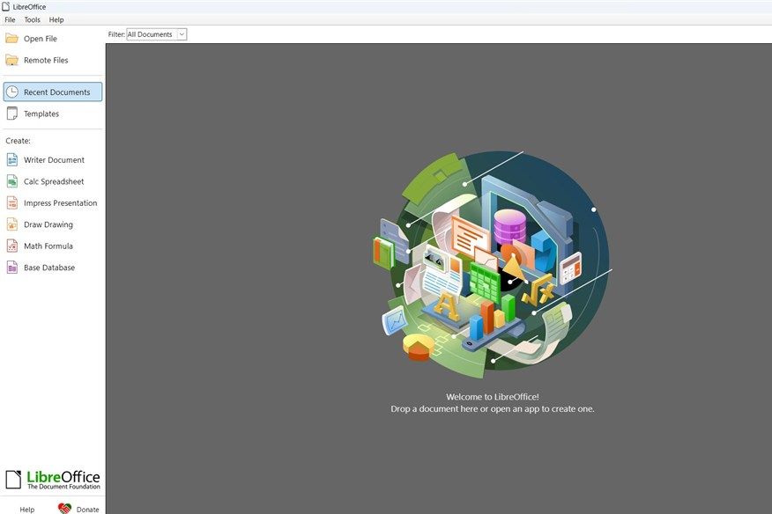Click the Calc Spreadsheet icon
772x514 pixels.
(x=11, y=181)
